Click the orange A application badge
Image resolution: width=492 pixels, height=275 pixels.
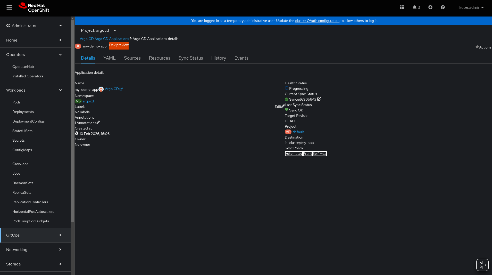coord(78,46)
